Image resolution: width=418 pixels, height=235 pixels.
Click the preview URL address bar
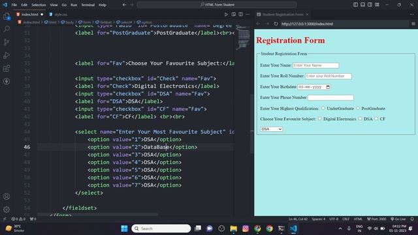point(344,23)
